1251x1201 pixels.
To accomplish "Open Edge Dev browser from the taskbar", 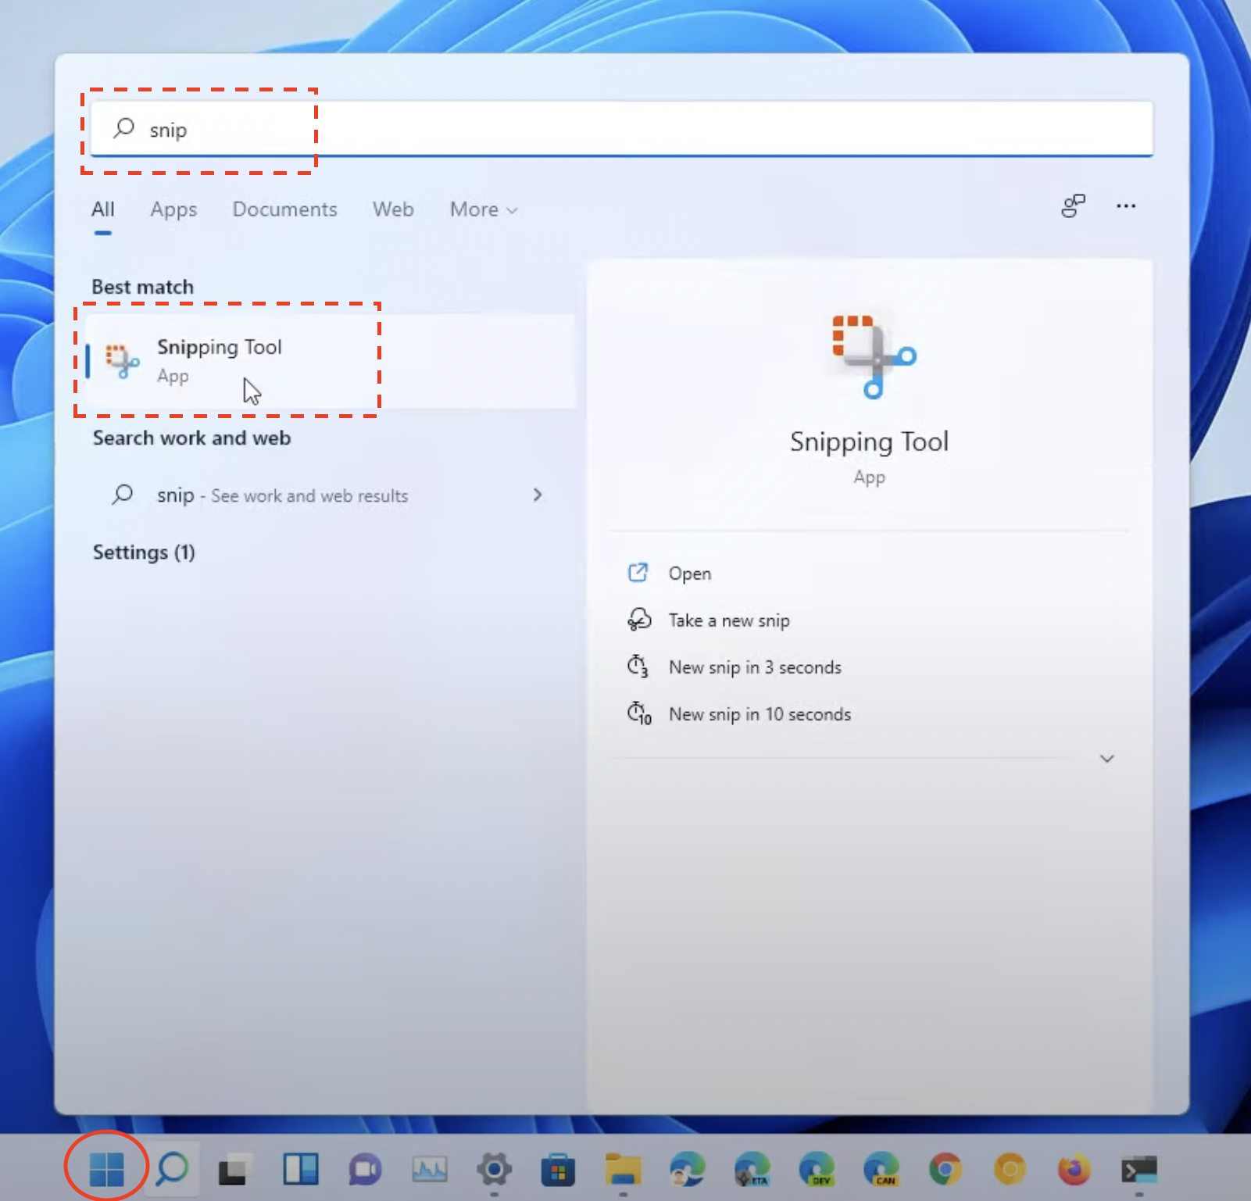I will tap(817, 1170).
